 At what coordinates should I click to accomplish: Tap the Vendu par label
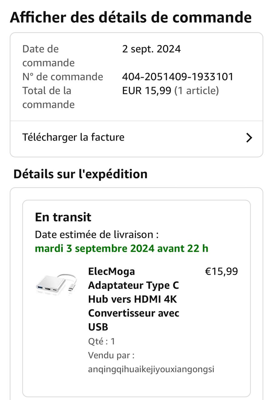tap(111, 355)
